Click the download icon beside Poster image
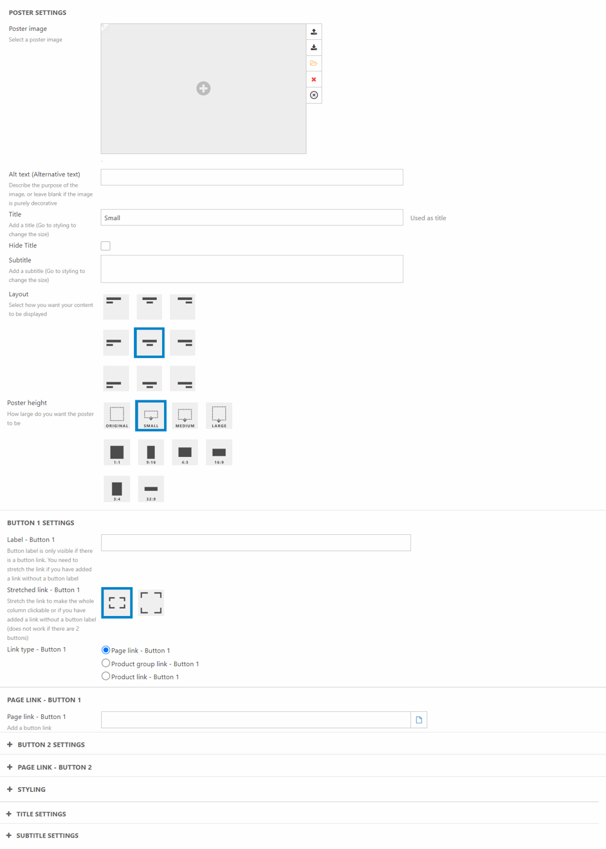 pos(314,48)
